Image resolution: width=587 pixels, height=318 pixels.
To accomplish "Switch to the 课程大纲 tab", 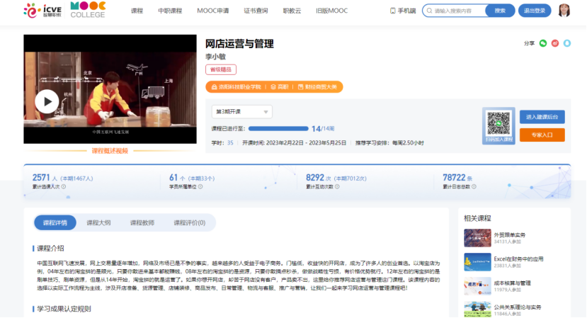I will click(98, 222).
